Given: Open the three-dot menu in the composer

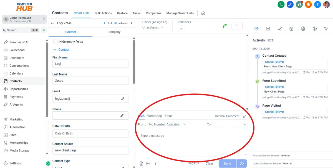Looking at the screenshot, I should 155,163.
